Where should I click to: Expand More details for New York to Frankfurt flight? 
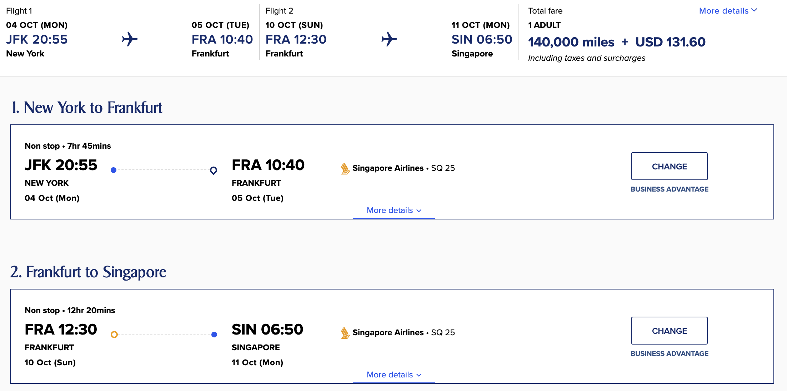coord(393,211)
